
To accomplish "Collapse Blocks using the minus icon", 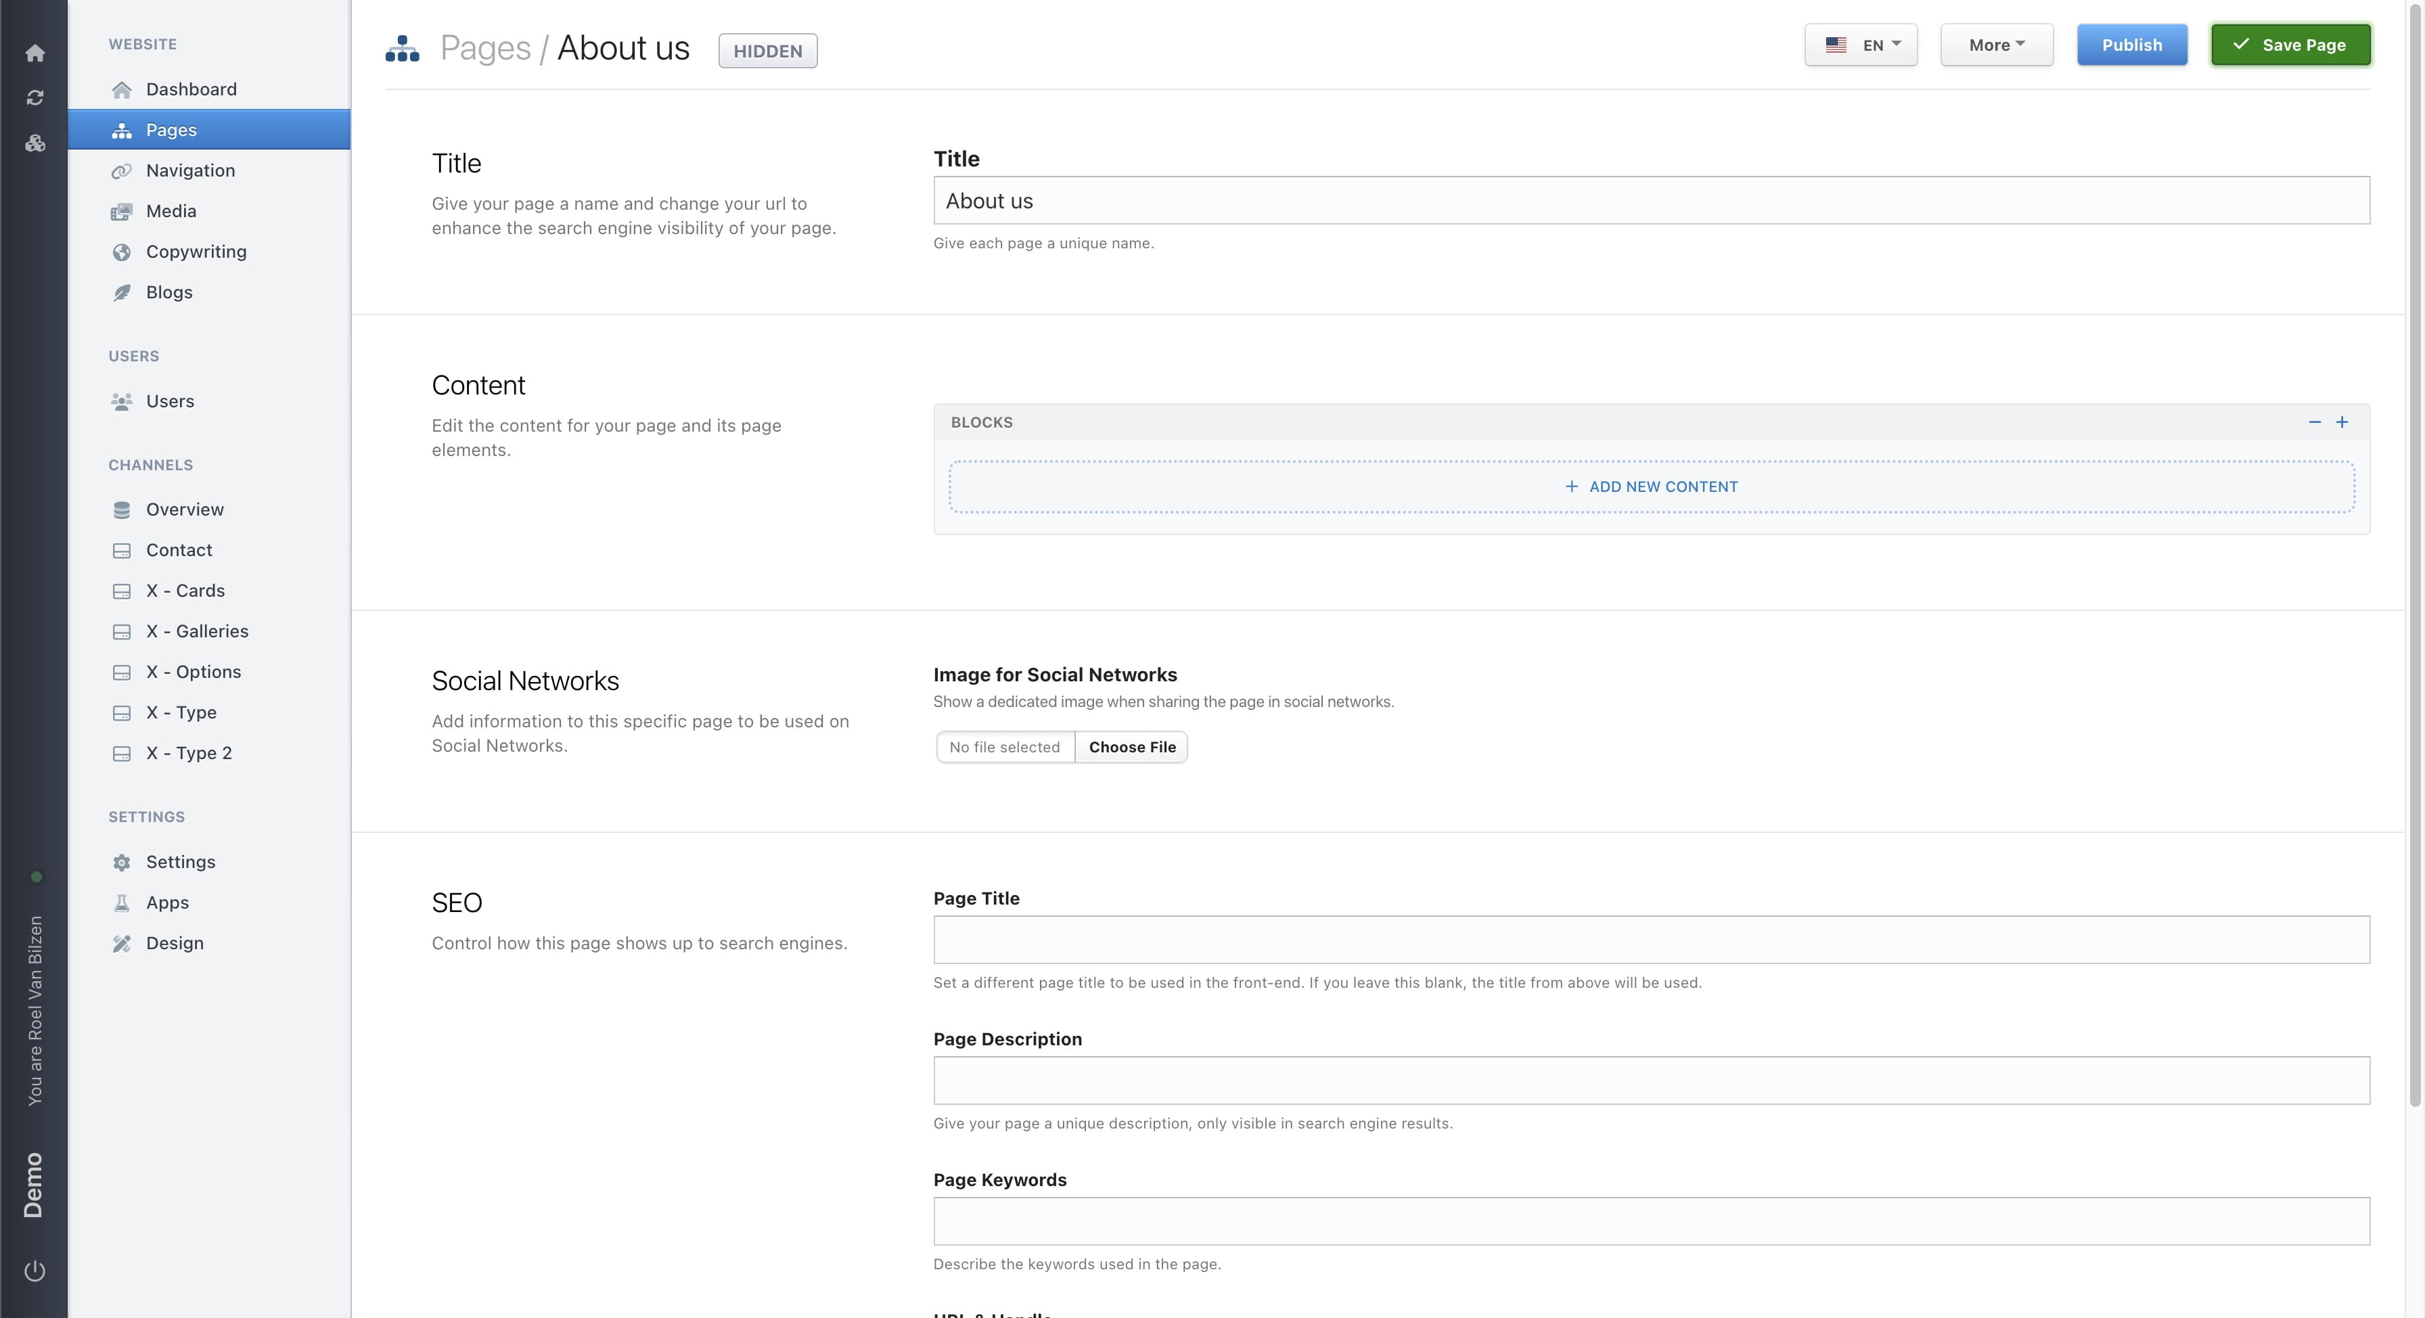I will pyautogui.click(x=2315, y=422).
